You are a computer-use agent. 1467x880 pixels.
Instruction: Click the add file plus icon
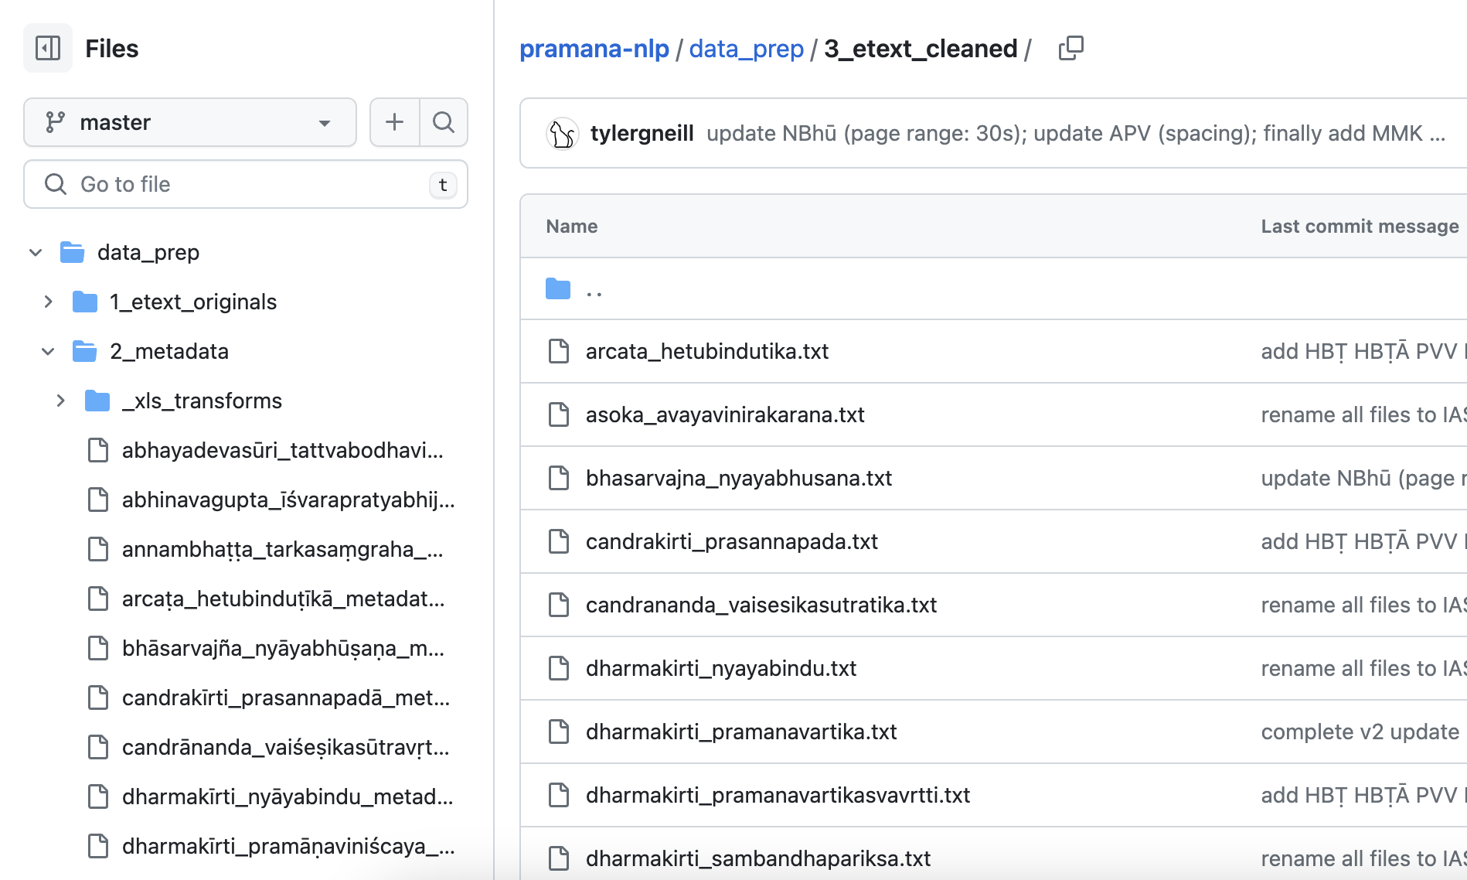[x=394, y=122]
